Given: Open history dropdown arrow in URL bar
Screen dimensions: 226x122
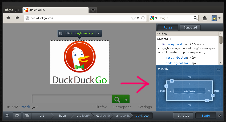Looking at the screenshot, I should 138,18.
